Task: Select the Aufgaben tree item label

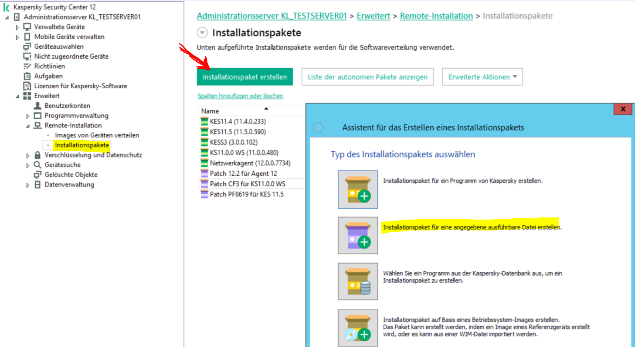Action: click(x=48, y=76)
